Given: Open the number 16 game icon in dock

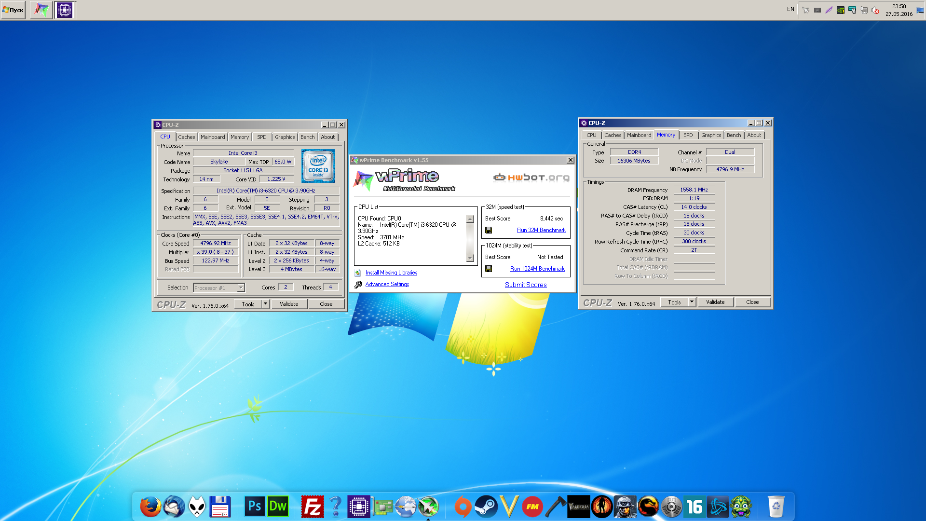Looking at the screenshot, I should tap(694, 507).
